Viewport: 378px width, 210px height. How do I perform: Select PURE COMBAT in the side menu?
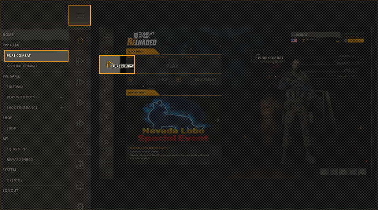point(36,55)
